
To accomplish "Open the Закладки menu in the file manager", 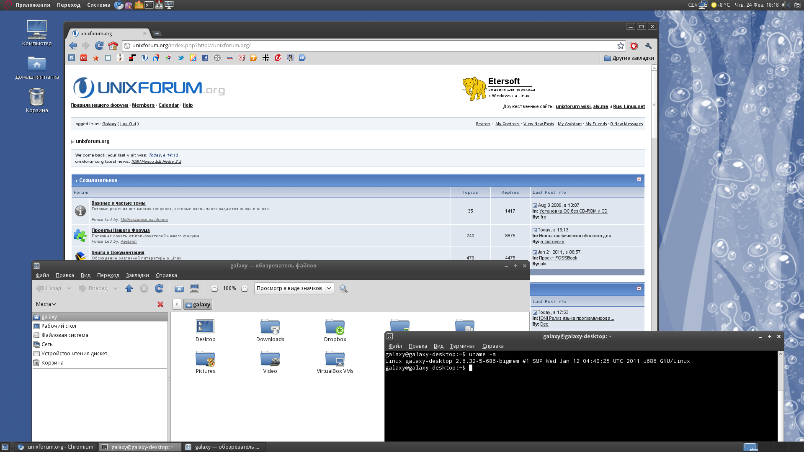I will [137, 275].
